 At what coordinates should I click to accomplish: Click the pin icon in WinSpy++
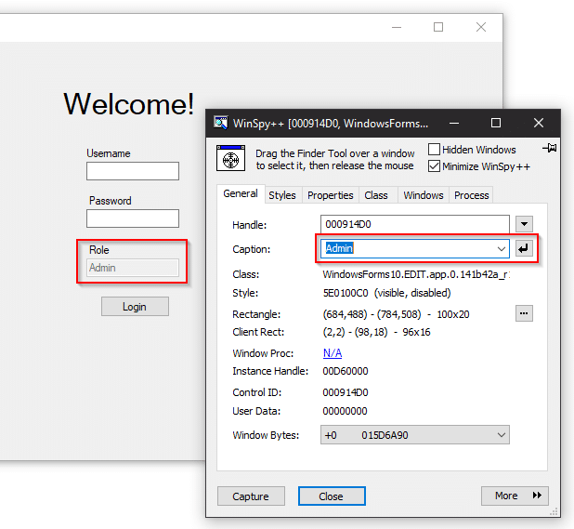tap(550, 148)
